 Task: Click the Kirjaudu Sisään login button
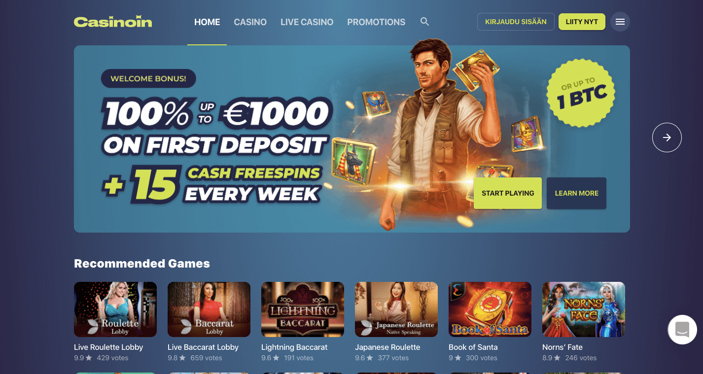coord(516,22)
